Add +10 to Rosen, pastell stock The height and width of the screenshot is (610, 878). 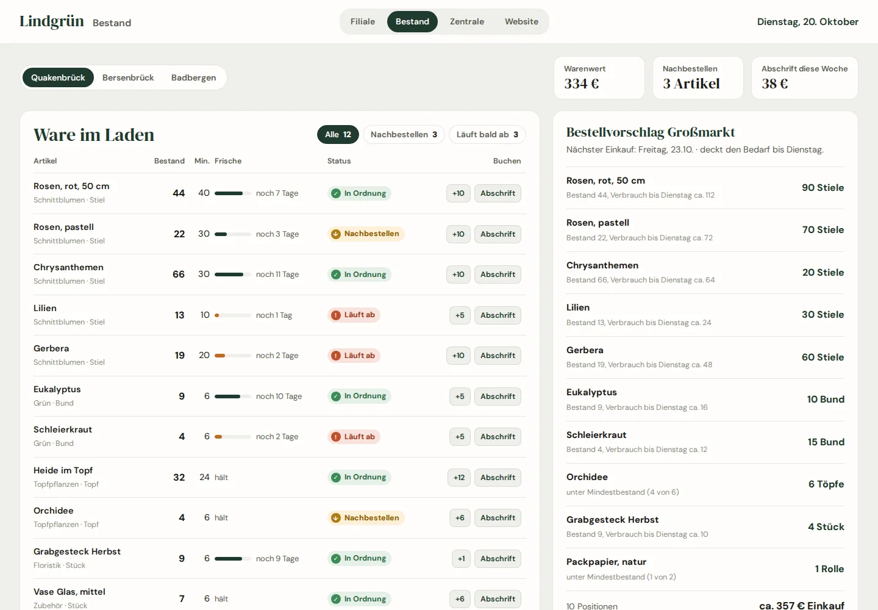tap(459, 234)
